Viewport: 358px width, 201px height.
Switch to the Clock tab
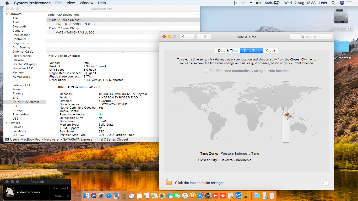tap(271, 51)
